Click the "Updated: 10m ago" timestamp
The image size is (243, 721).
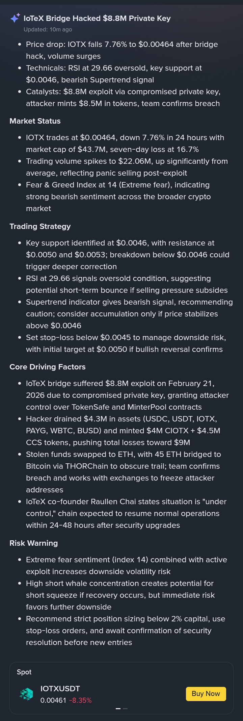[x=48, y=29]
